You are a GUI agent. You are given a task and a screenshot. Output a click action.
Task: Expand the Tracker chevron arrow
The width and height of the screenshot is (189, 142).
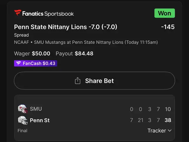[x=170, y=130]
